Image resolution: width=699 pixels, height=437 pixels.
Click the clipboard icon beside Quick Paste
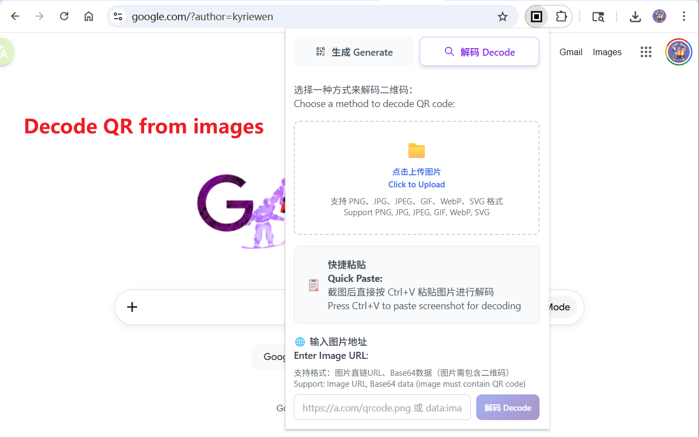coord(313,285)
